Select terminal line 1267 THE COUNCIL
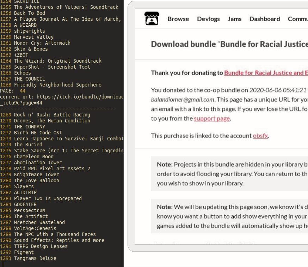 tap(23, 79)
